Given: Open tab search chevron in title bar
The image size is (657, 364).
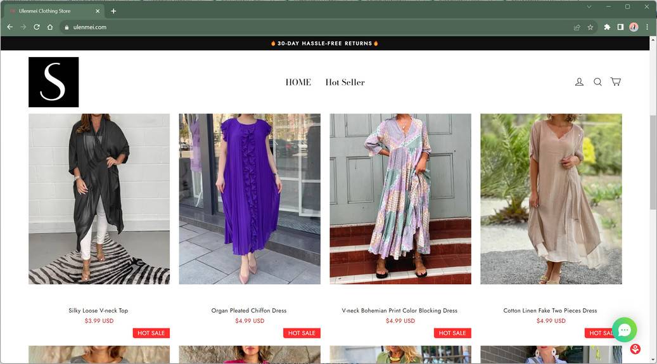Looking at the screenshot, I should point(589,7).
